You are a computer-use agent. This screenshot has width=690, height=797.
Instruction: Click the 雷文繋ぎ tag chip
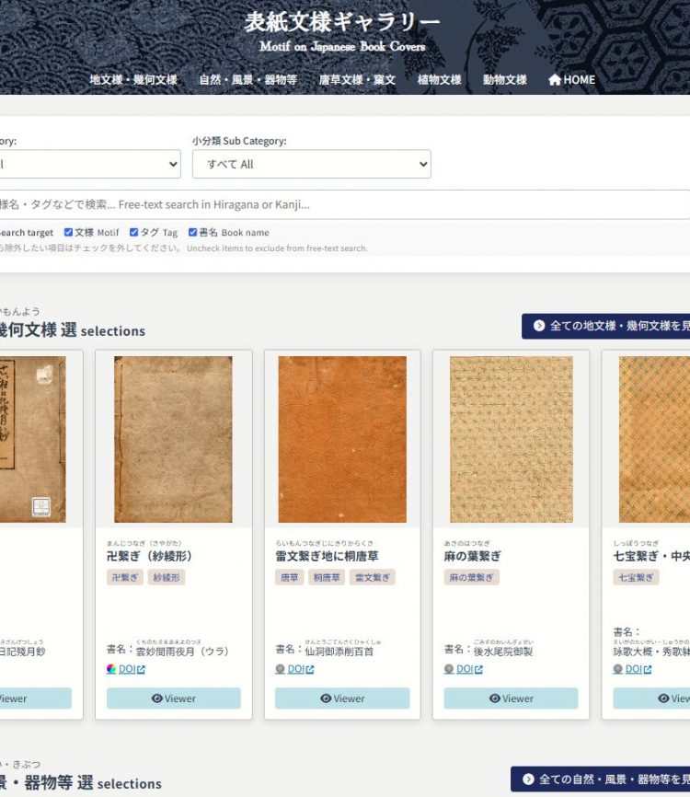coord(373,577)
